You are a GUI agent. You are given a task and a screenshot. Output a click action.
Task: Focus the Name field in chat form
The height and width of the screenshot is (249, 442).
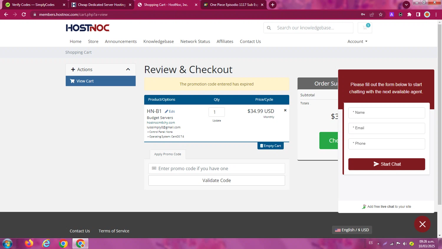[387, 113]
